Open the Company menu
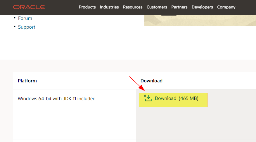Screen dimensions: 256x142 226,7
